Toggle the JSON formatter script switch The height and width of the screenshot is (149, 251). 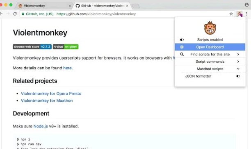[238, 76]
